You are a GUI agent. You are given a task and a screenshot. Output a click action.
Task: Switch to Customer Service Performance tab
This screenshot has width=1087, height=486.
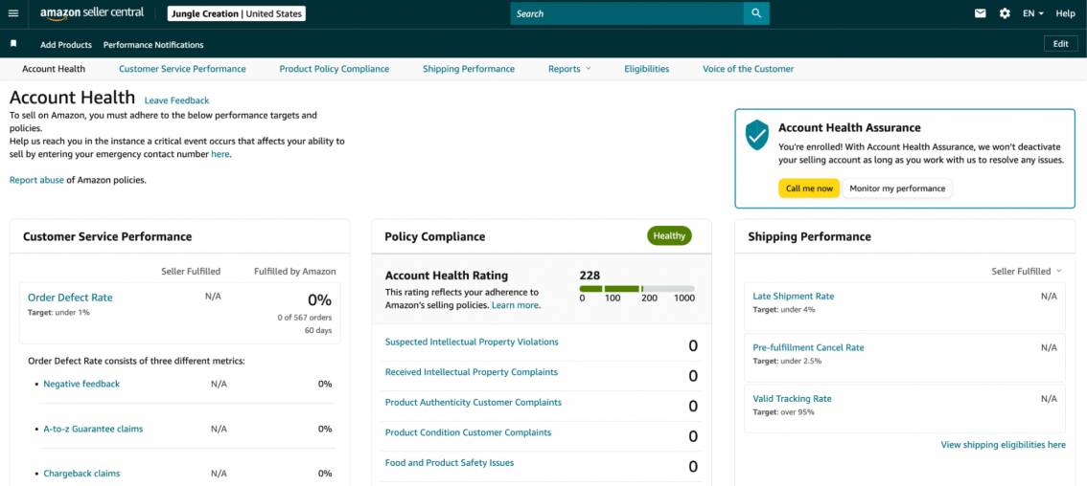182,69
